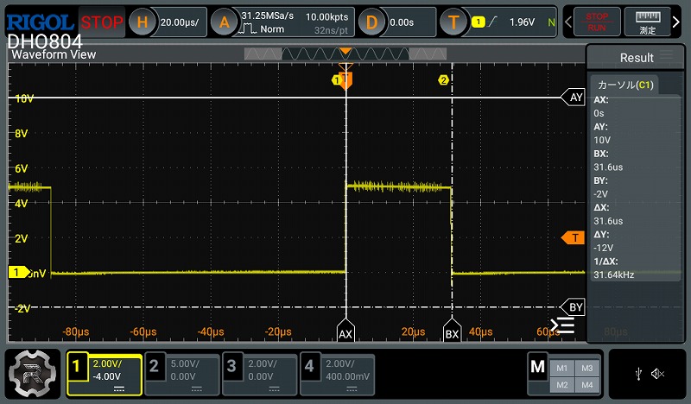691x404 pixels.
Task: Turn on channel 4 at 400.00mV offset
Action: point(336,373)
